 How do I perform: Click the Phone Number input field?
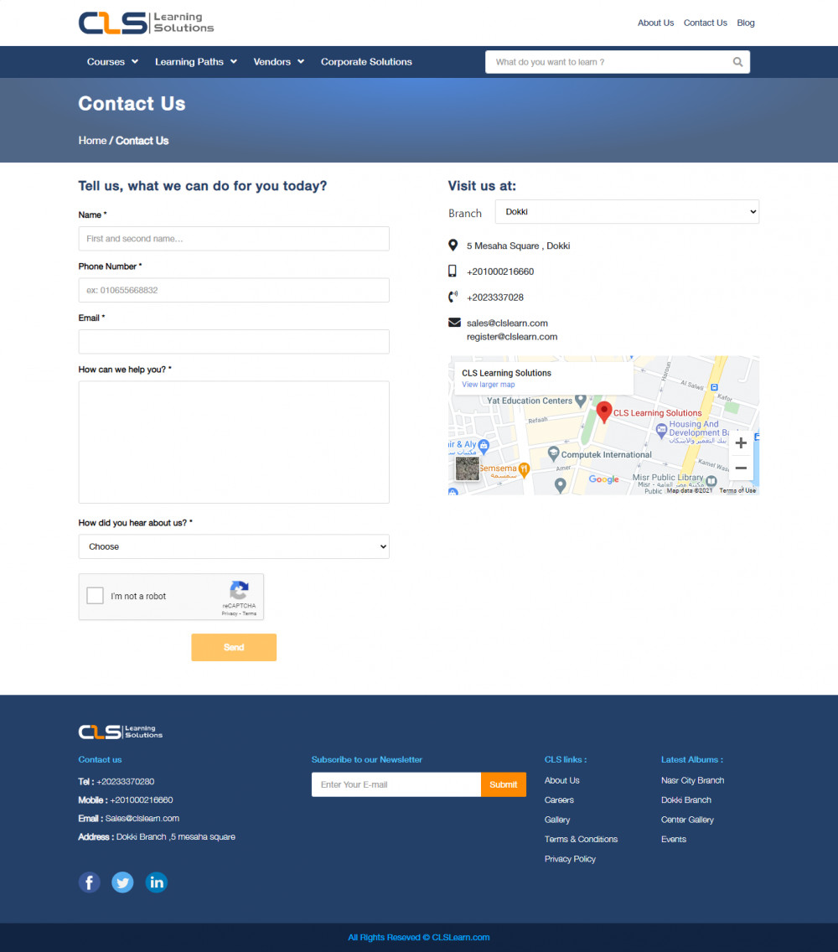(233, 290)
